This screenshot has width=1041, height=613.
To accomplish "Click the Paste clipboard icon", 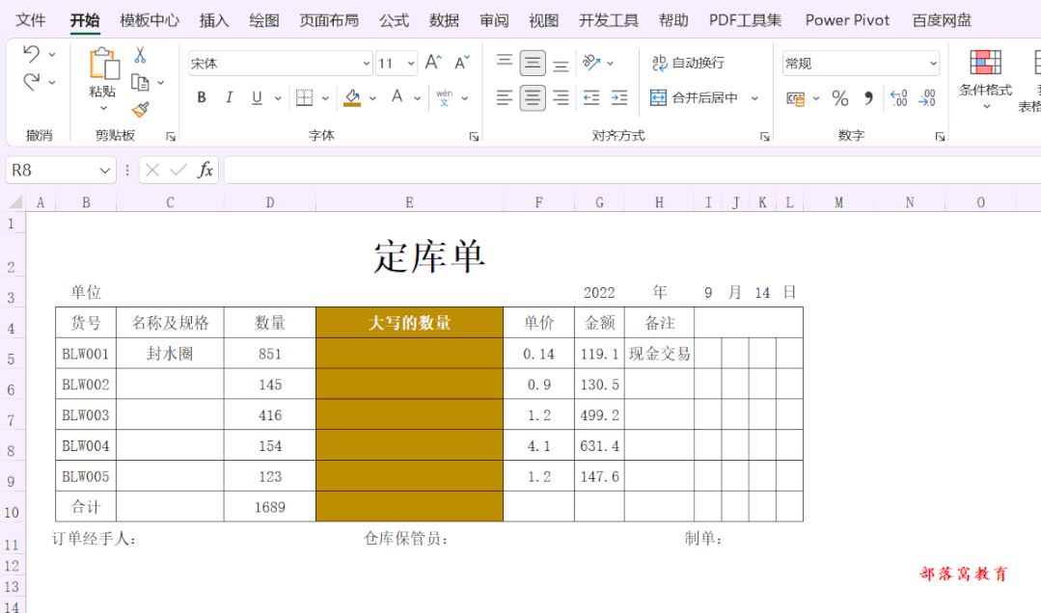I will click(x=103, y=65).
